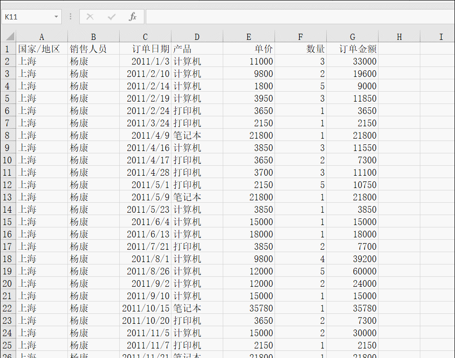The width and height of the screenshot is (455, 358).
Task: Select column H header
Action: pyautogui.click(x=399, y=37)
